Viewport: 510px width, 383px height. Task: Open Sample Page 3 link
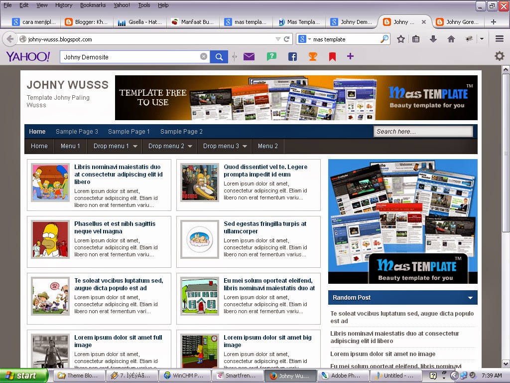coord(77,132)
